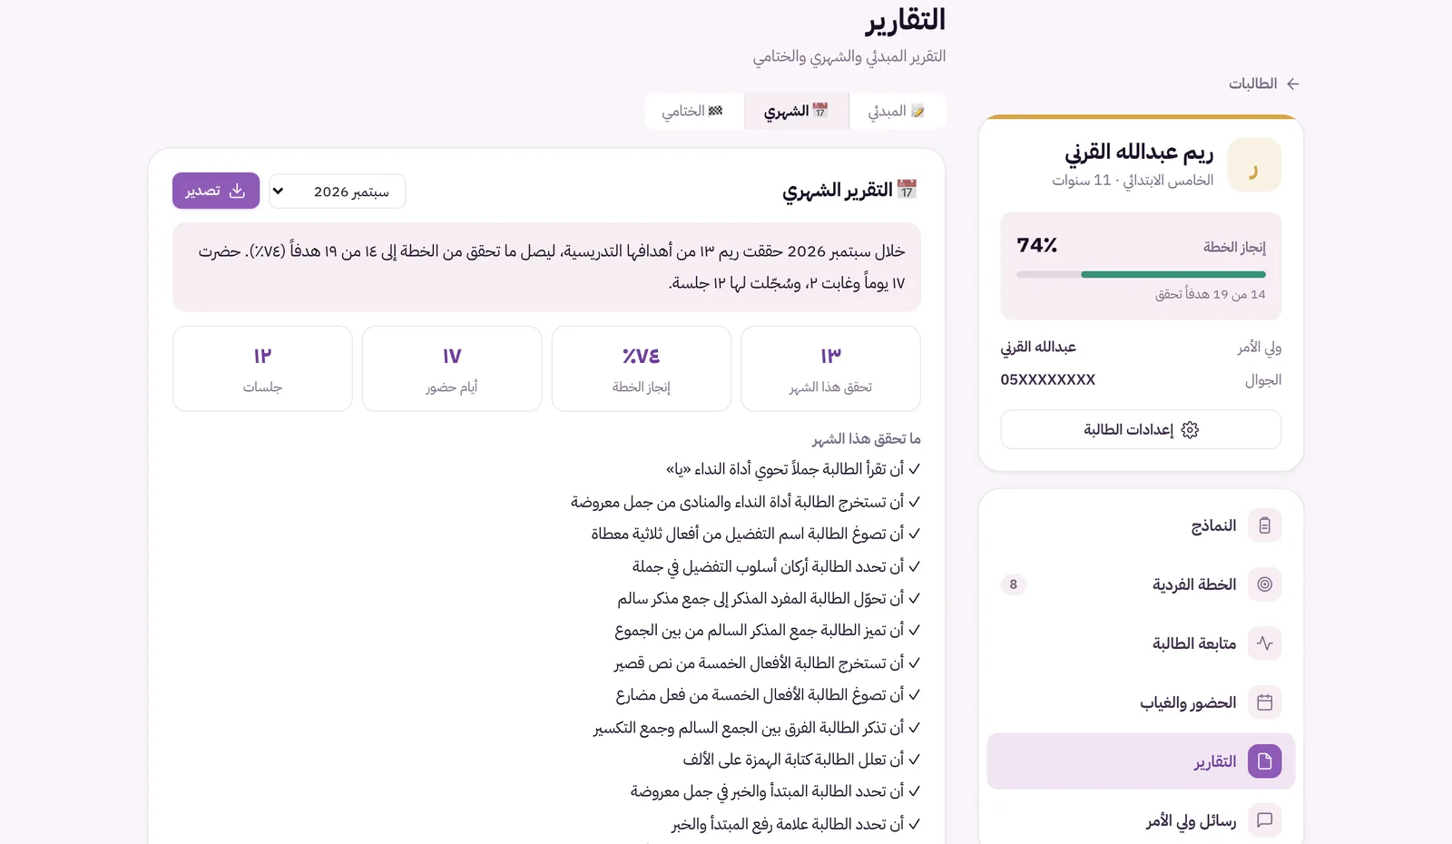Open the month dropdown showing سبتمبر 2026

[x=337, y=191]
